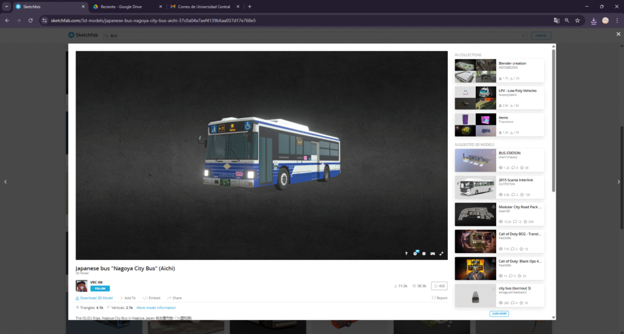Open the Chrome tab search dropdown arrow
This screenshot has width=624, height=334.
pos(5,6)
